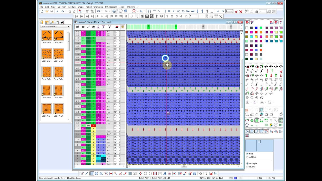The image size is (322, 181).
Task: Click the double chevron left toolbar icon
Action: pos(178,11)
